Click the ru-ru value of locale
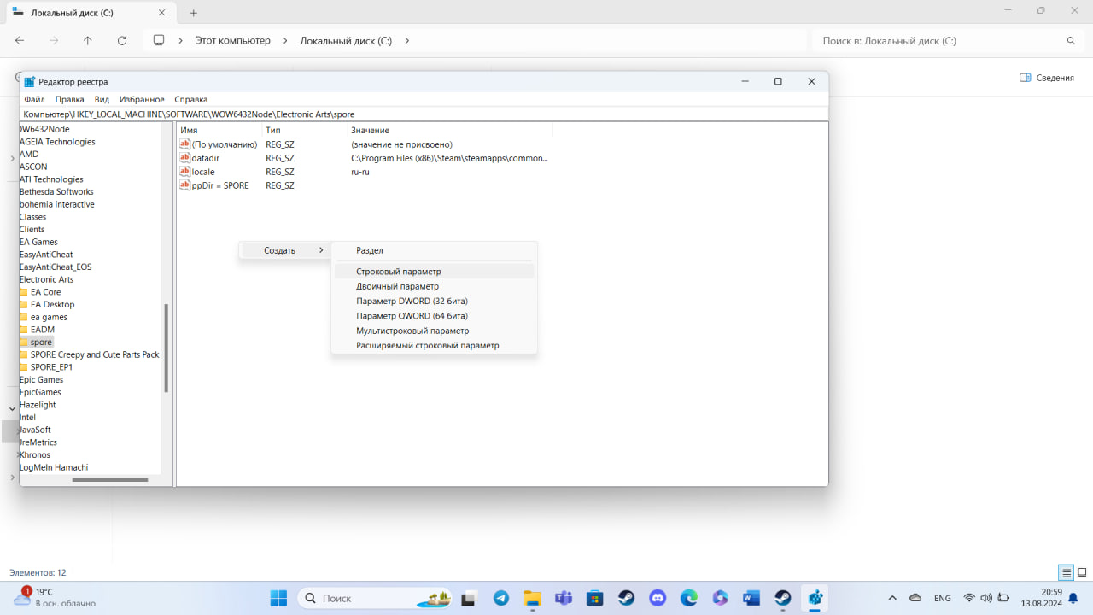The height and width of the screenshot is (615, 1093). (x=360, y=172)
